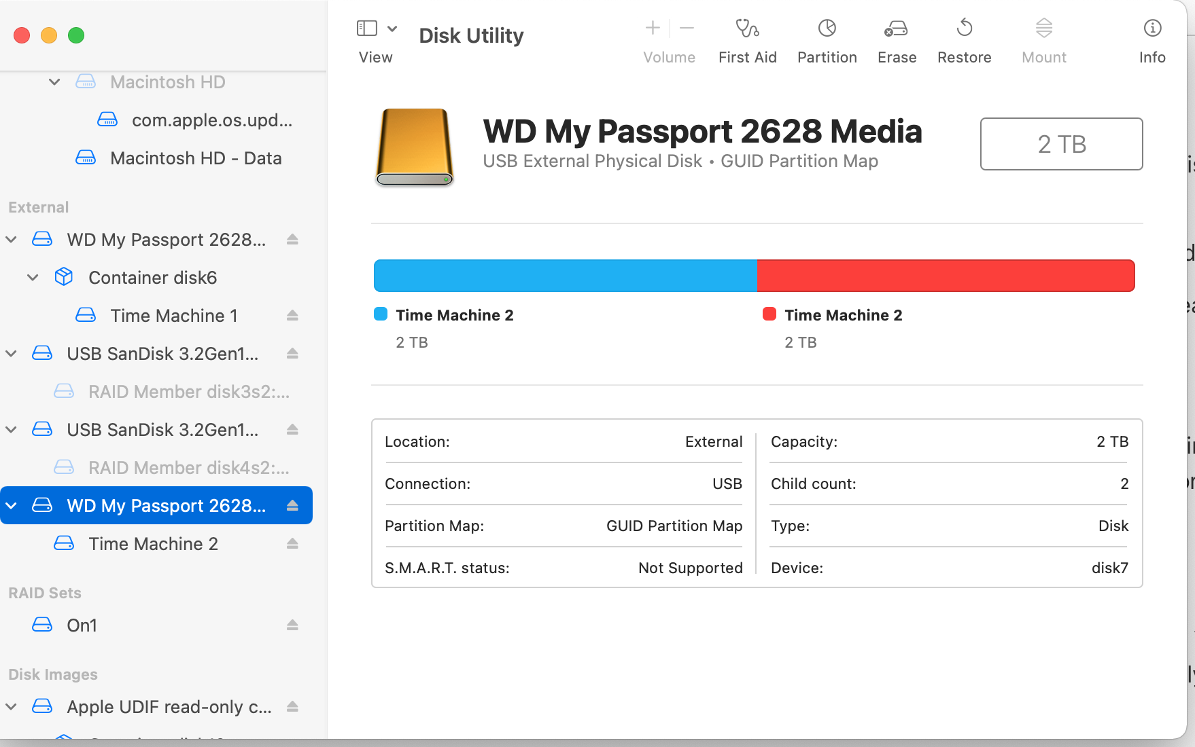Eject WD My Passport containing Container disk6
Image resolution: width=1195 pixels, height=747 pixels.
pyautogui.click(x=292, y=239)
